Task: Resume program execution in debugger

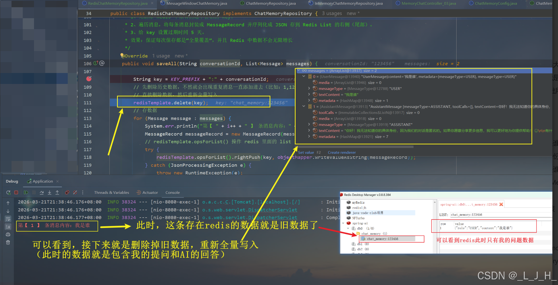Action: [x=26, y=192]
